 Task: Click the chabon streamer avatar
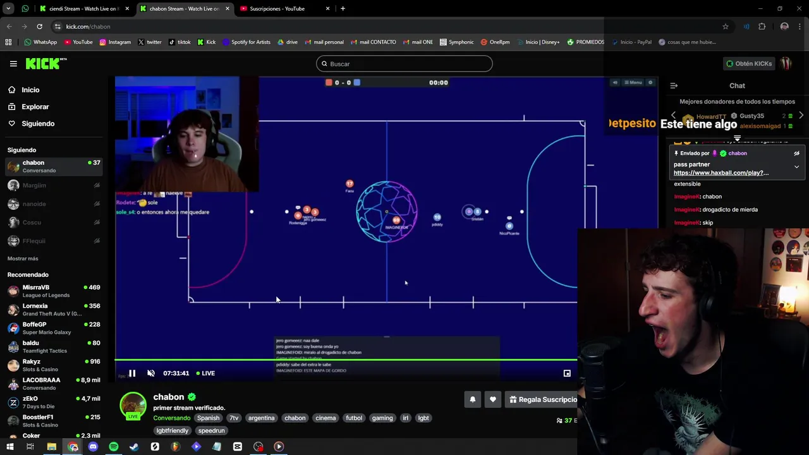tap(133, 406)
